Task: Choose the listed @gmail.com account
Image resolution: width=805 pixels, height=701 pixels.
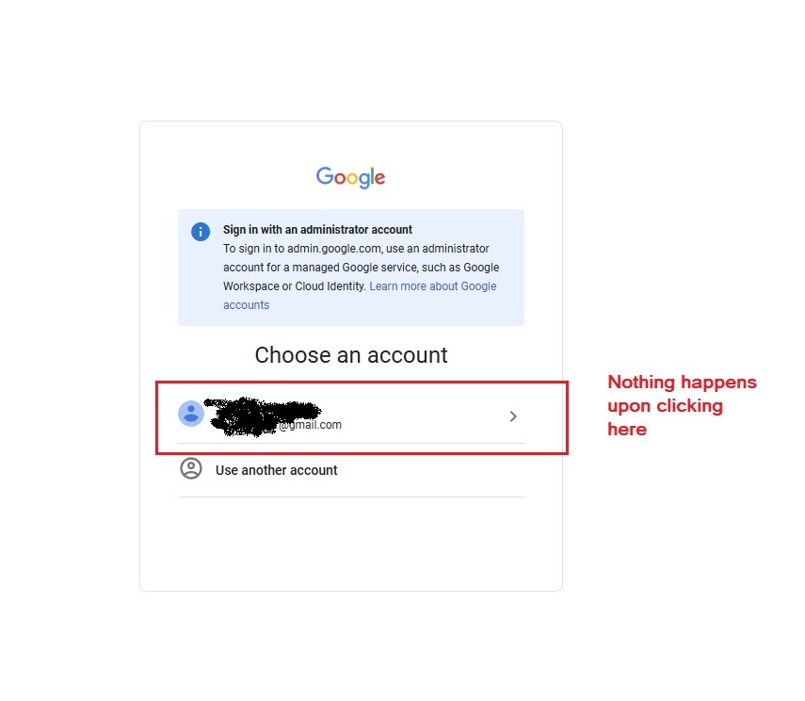Action: [x=351, y=416]
